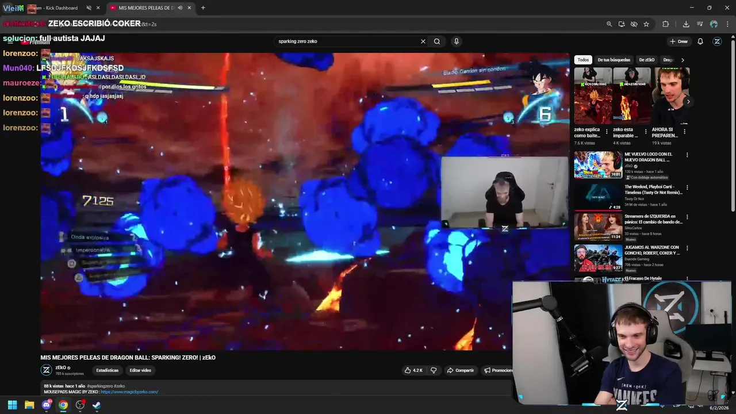736x414 pixels.
Task: Start voice search with microphone icon
Action: pyautogui.click(x=456, y=41)
